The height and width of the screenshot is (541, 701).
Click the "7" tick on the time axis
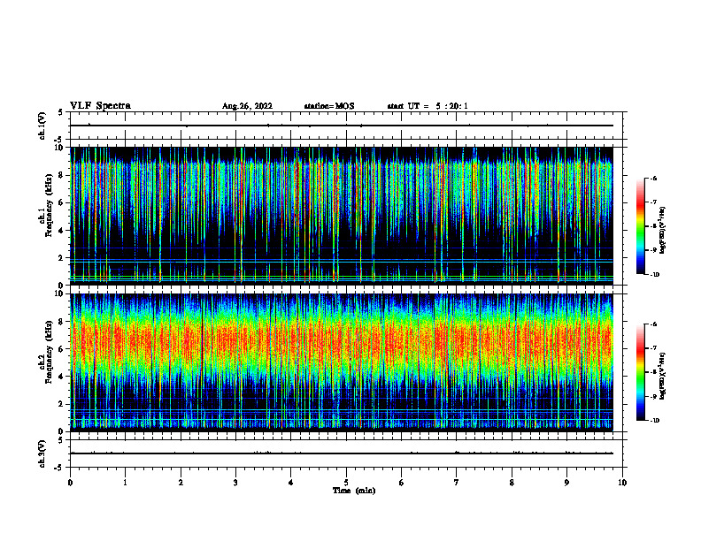[457, 483]
